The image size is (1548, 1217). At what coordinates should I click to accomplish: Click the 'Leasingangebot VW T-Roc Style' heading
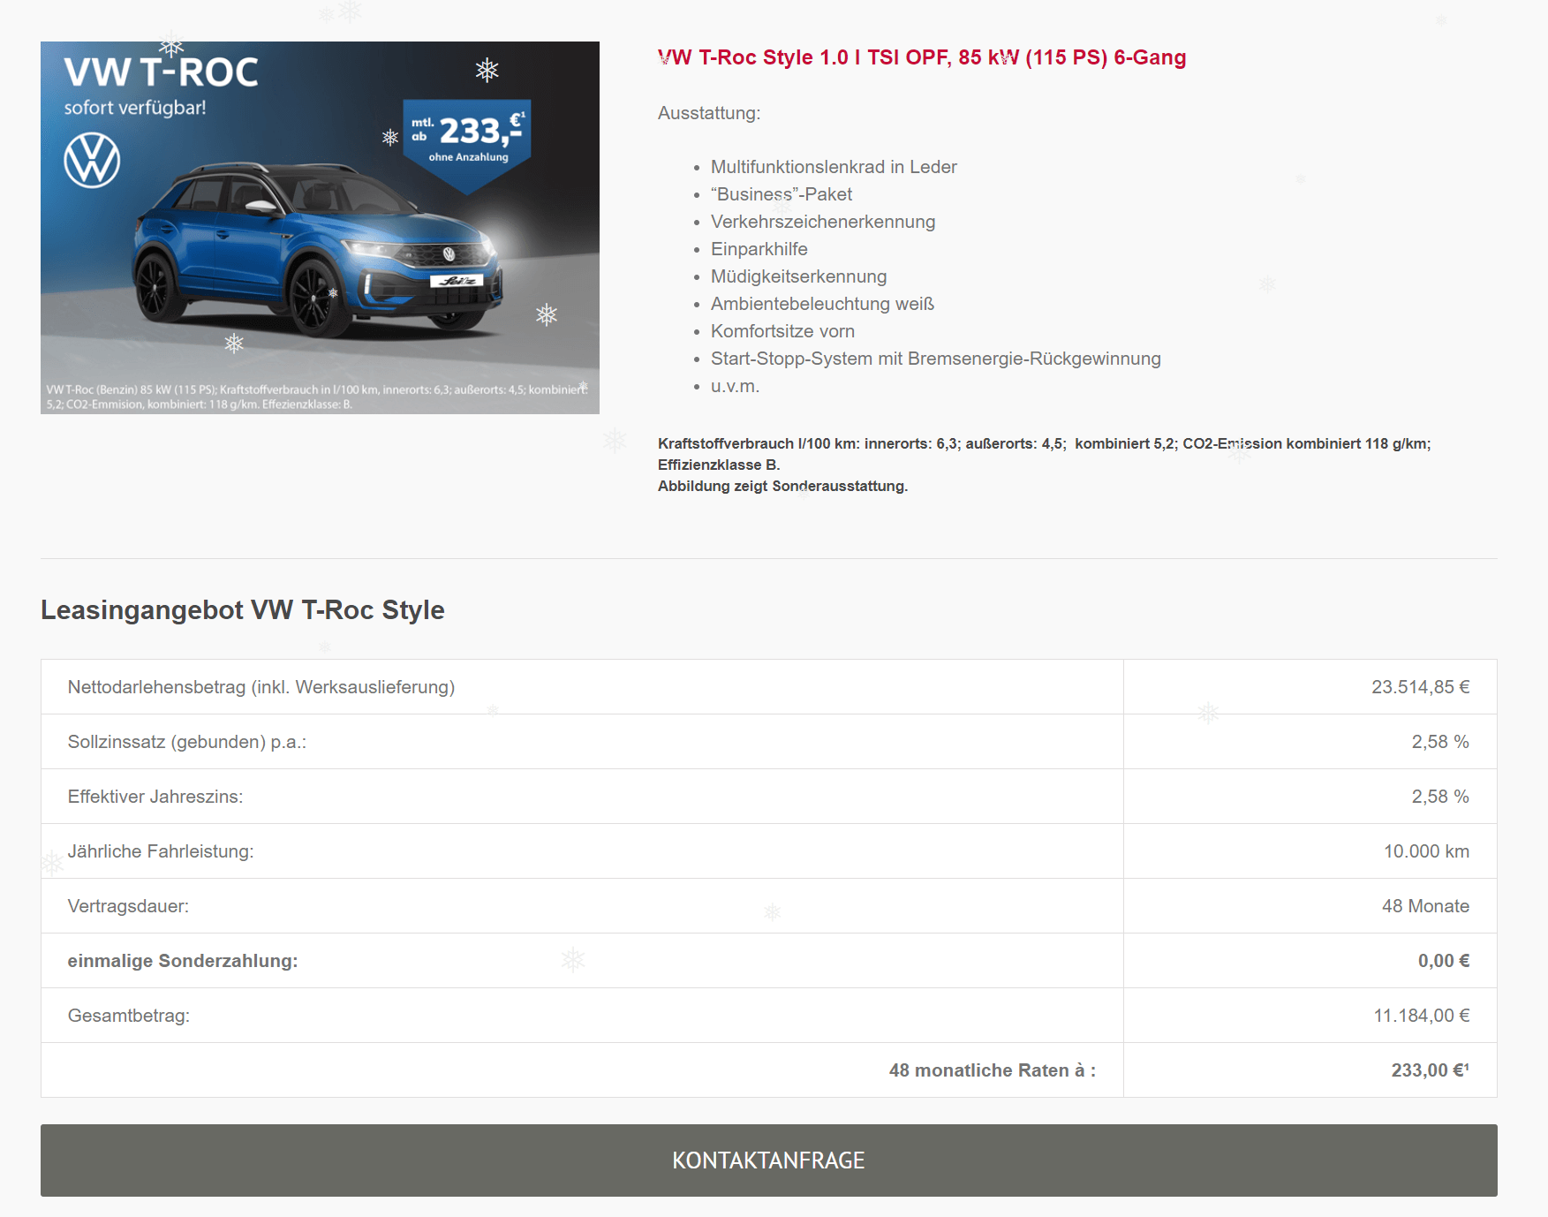pyautogui.click(x=243, y=609)
